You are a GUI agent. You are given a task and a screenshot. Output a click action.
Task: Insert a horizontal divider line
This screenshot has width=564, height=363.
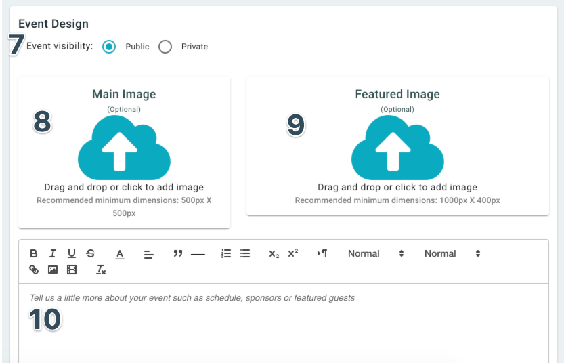198,254
